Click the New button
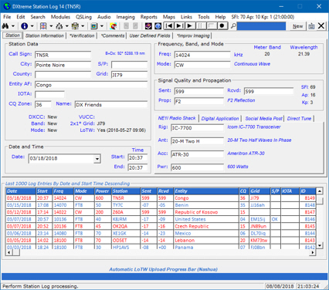The image size is (329, 290). click(298, 26)
